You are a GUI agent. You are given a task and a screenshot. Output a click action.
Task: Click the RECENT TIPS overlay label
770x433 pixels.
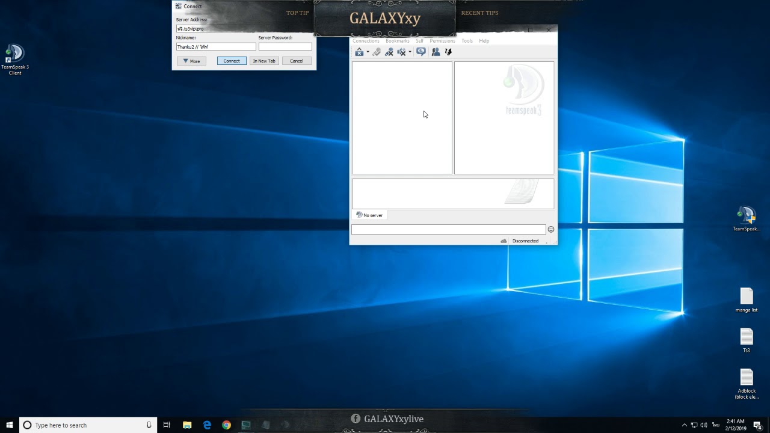[x=479, y=13]
